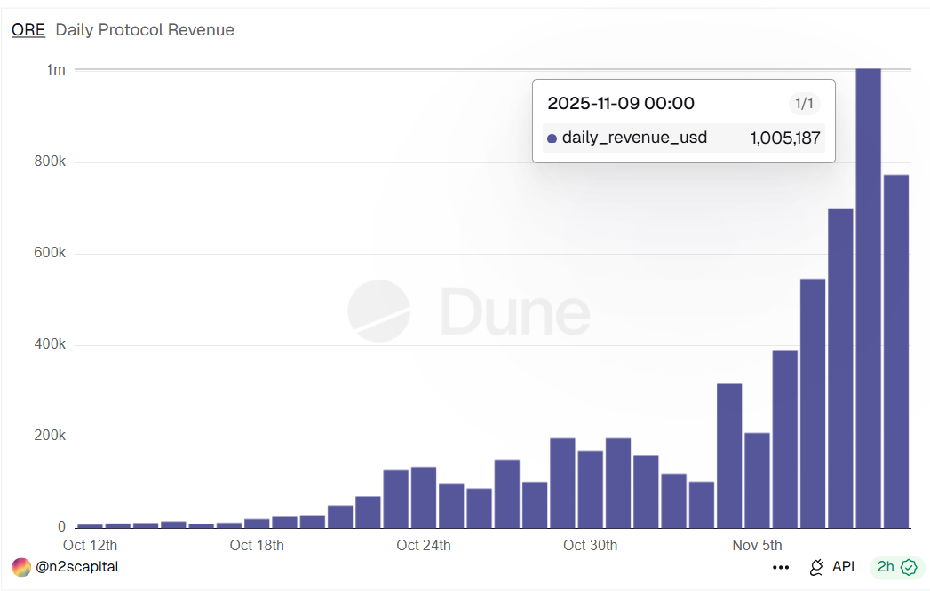Select the tallest Nov 9 revenue bar
930x591 pixels.
click(x=869, y=293)
